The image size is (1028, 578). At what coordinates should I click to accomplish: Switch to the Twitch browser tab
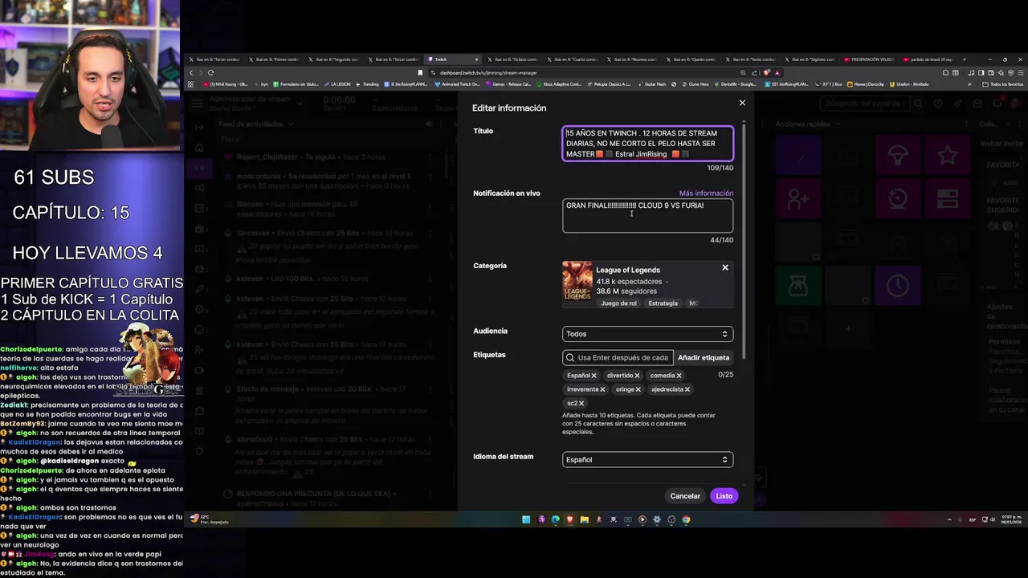coord(453,59)
